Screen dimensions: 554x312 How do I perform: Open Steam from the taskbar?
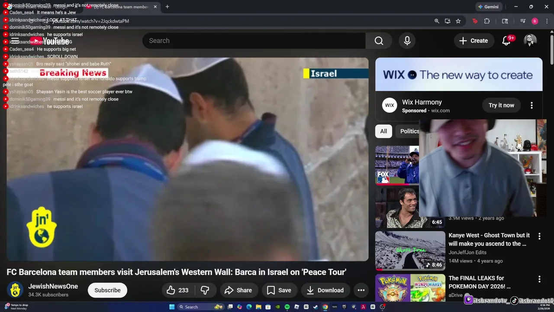315,307
